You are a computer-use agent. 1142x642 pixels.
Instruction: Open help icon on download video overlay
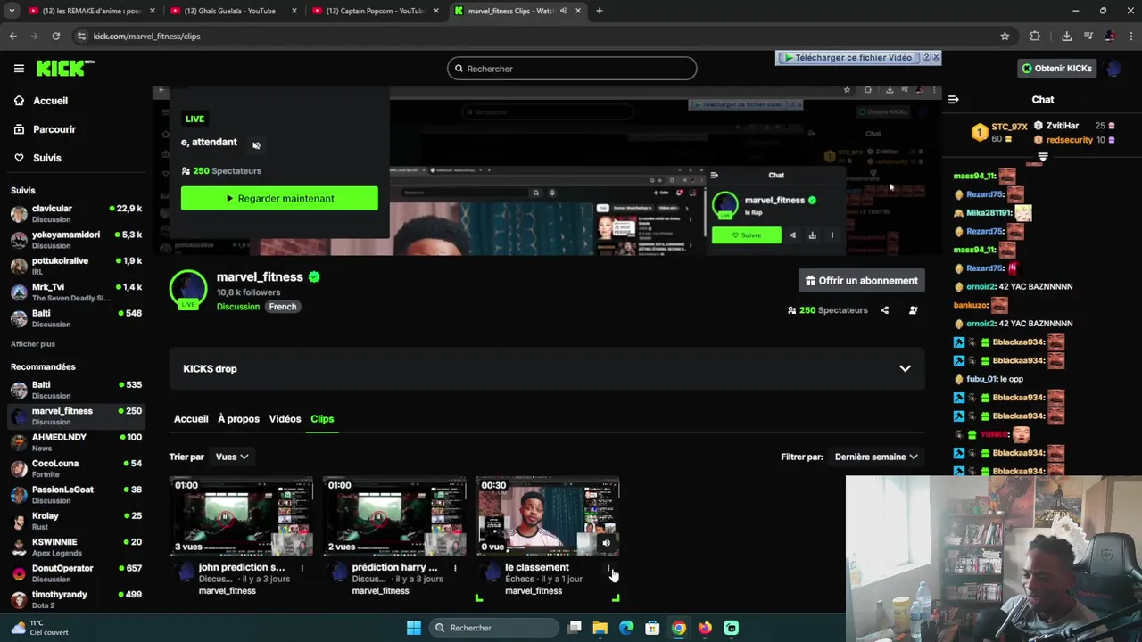(925, 57)
